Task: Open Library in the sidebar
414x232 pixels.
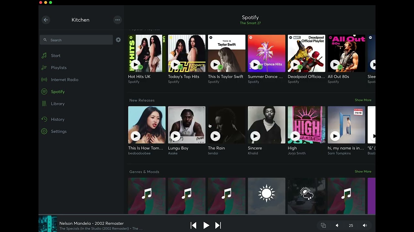Action: click(58, 104)
